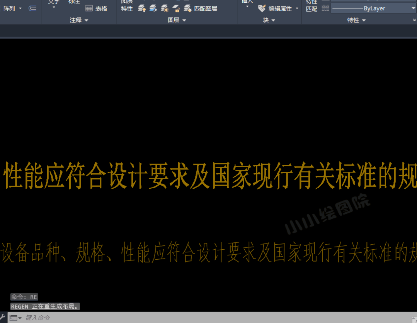The height and width of the screenshot is (323, 417).
Task: Expand the 特性 panel title
Action: (x=356, y=20)
